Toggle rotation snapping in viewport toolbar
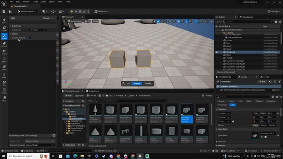This screenshot has width=283, height=159. tap(187, 21)
